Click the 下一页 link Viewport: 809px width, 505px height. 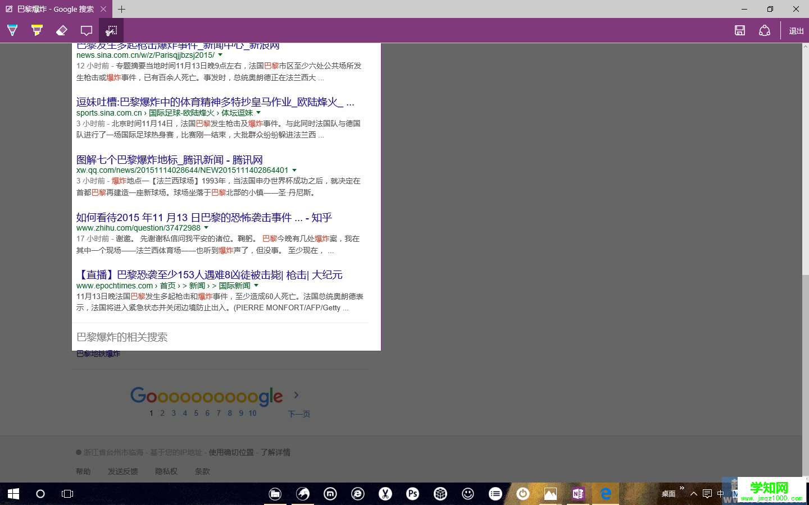299,414
